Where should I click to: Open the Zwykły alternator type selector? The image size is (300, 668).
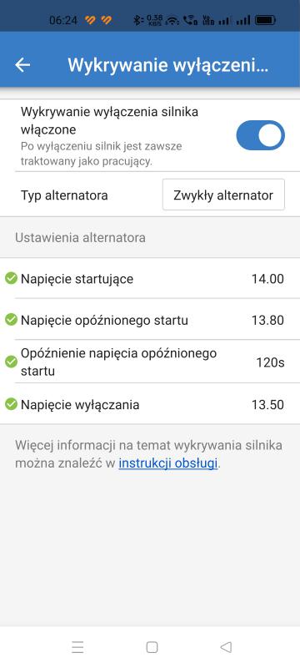pos(223,195)
